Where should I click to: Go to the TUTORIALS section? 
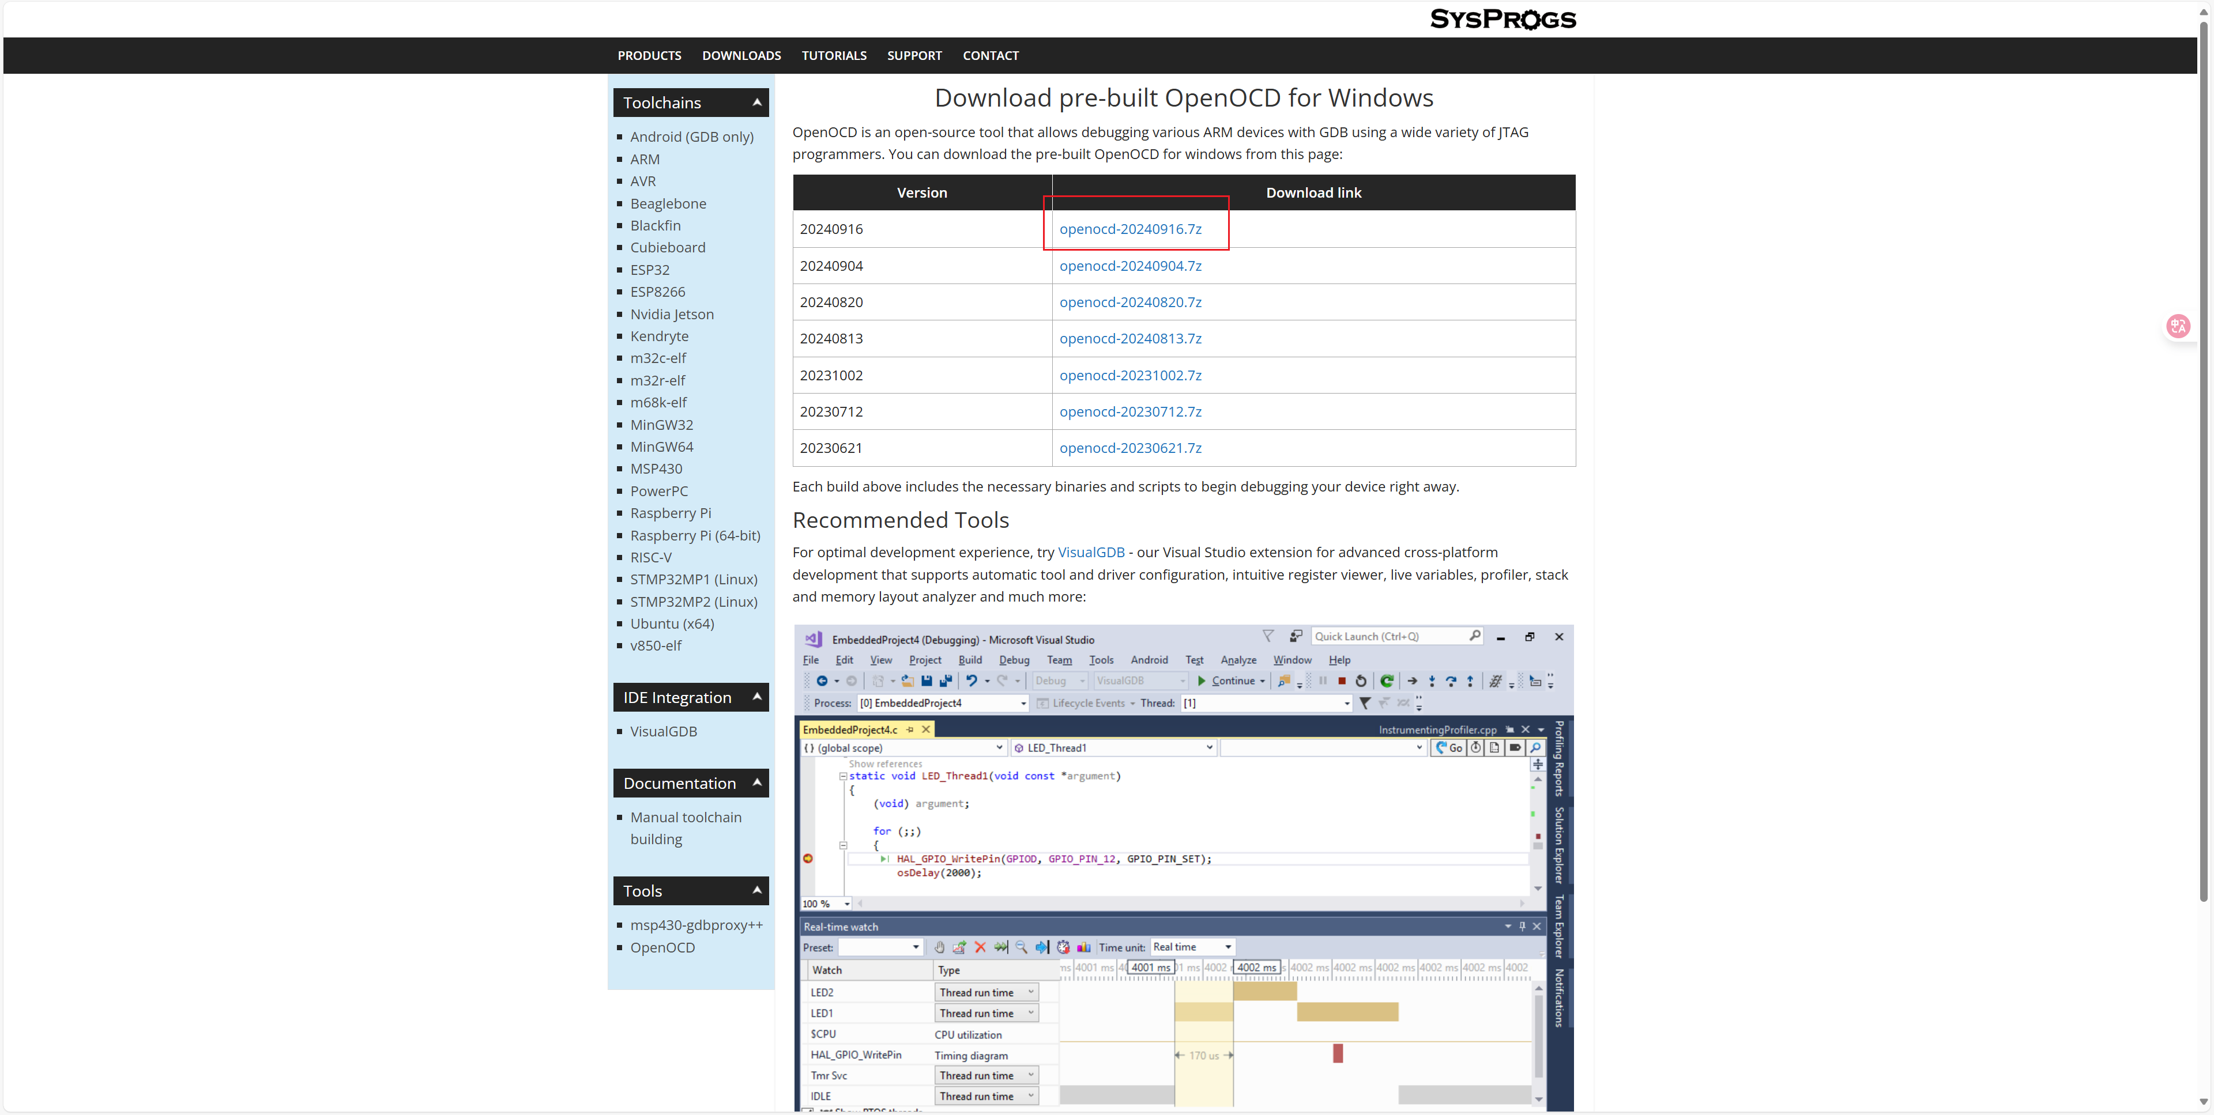pyautogui.click(x=834, y=55)
